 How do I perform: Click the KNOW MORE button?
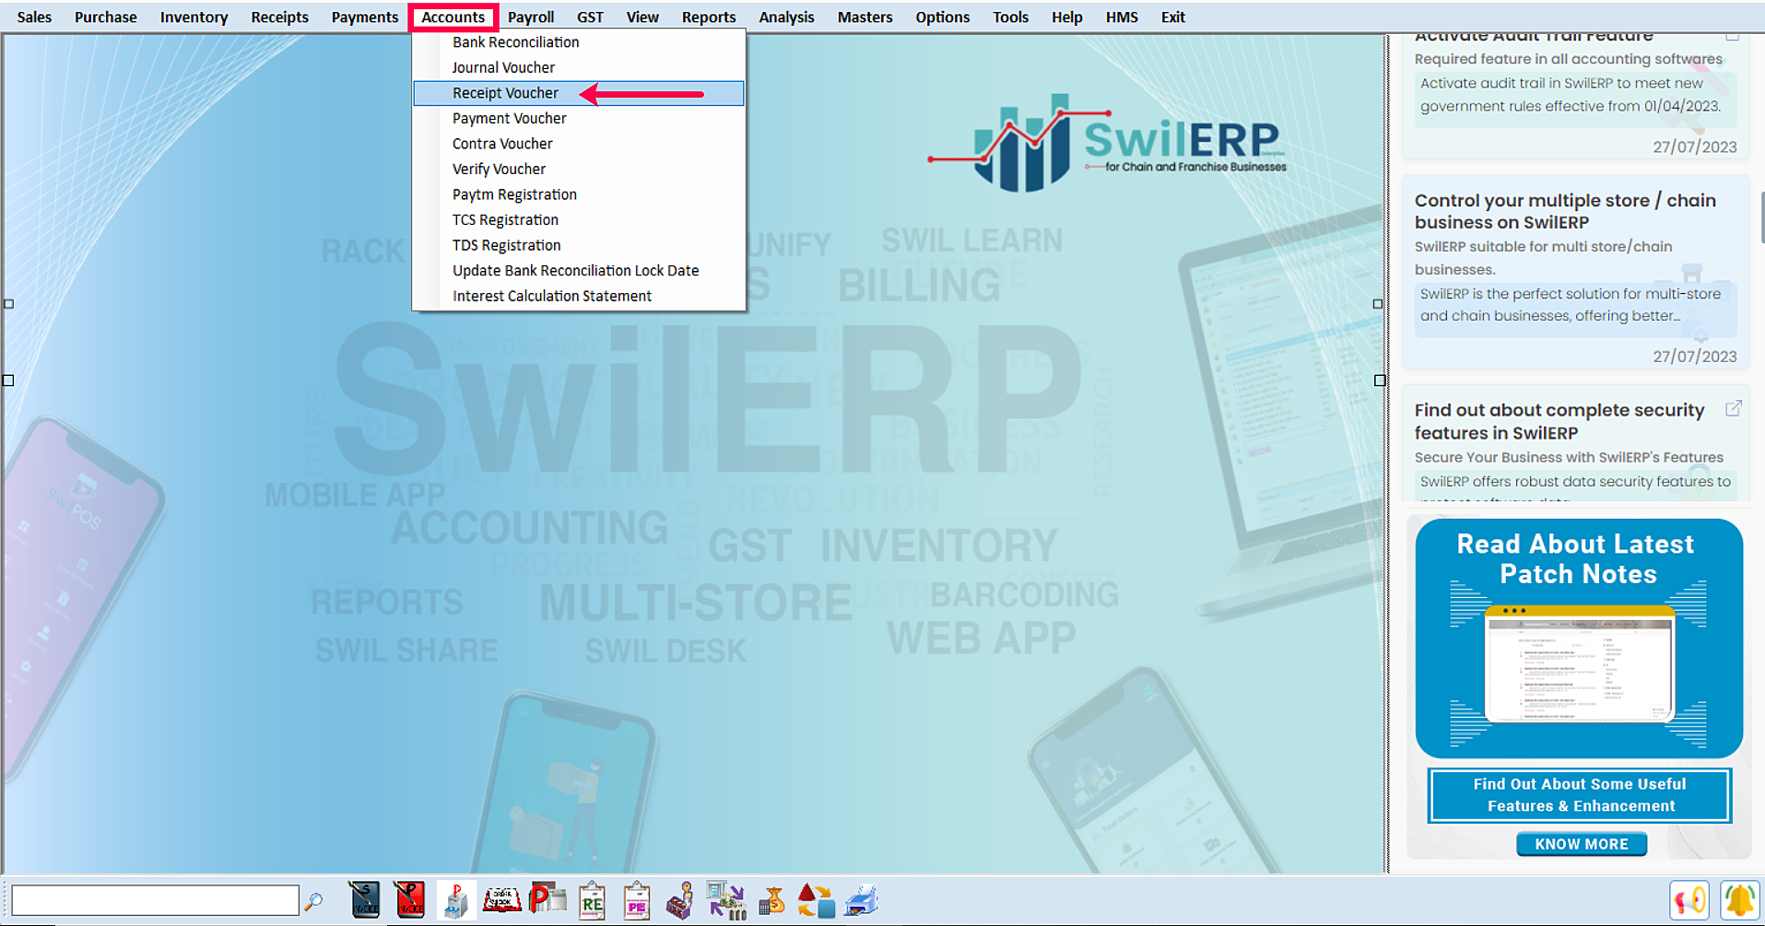pos(1581,844)
